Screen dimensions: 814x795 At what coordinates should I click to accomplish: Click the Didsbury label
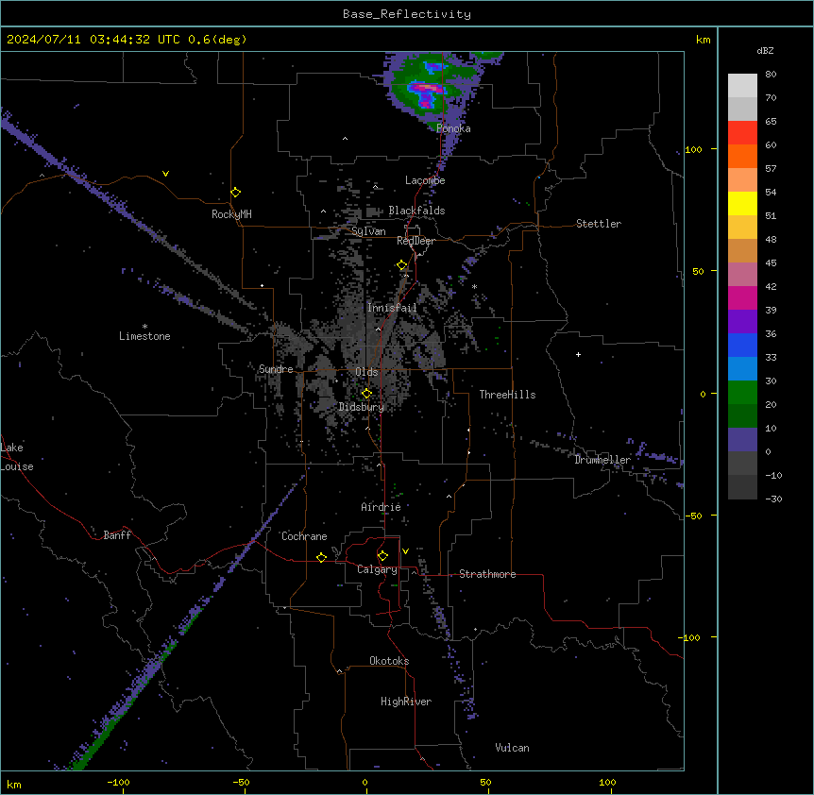point(362,407)
